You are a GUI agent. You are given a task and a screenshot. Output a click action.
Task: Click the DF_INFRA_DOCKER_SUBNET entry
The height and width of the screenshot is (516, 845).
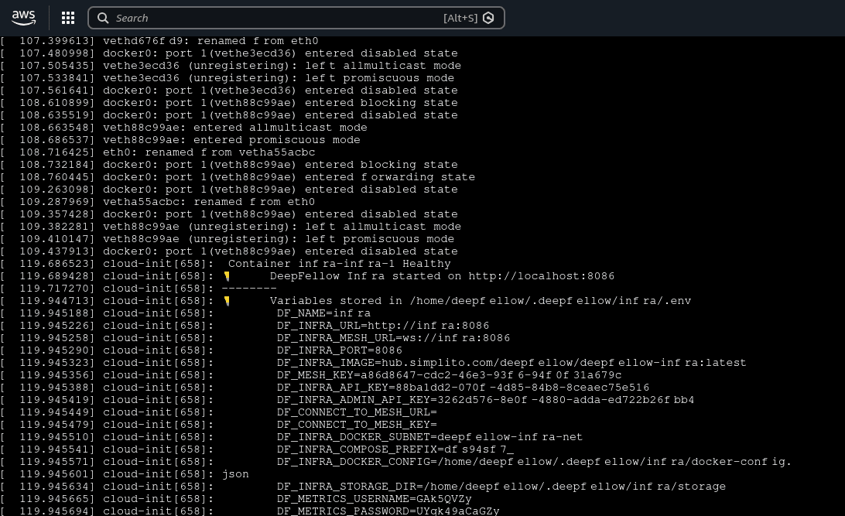click(x=429, y=436)
